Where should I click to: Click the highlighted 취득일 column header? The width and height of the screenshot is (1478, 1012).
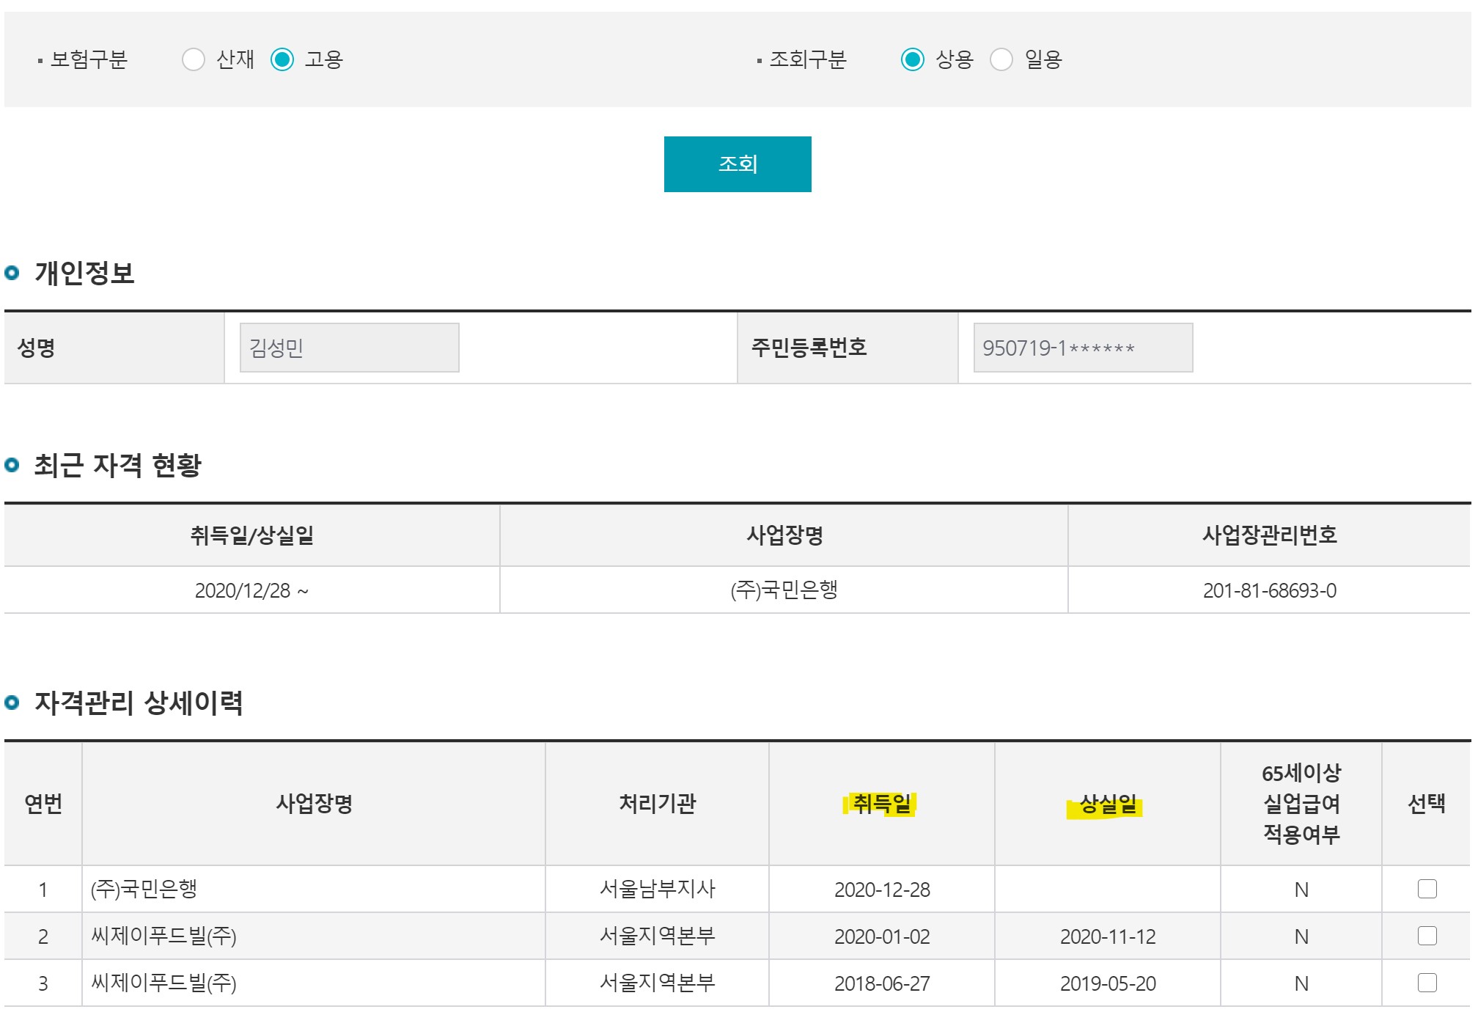[880, 804]
